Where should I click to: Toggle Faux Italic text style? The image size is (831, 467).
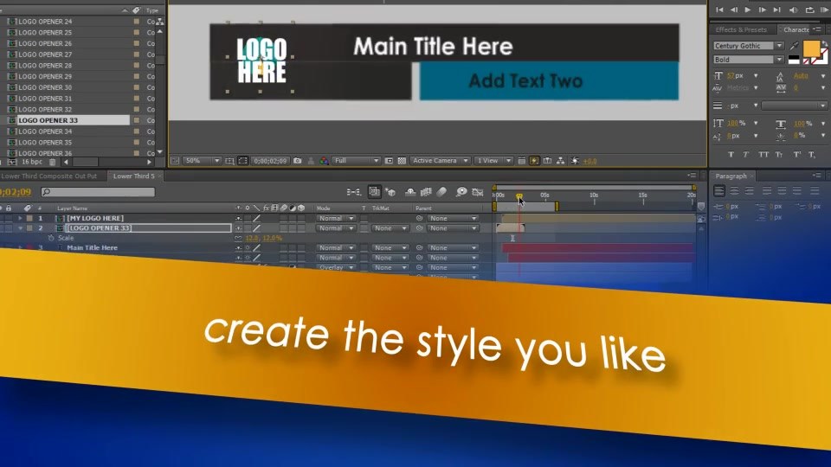(745, 155)
